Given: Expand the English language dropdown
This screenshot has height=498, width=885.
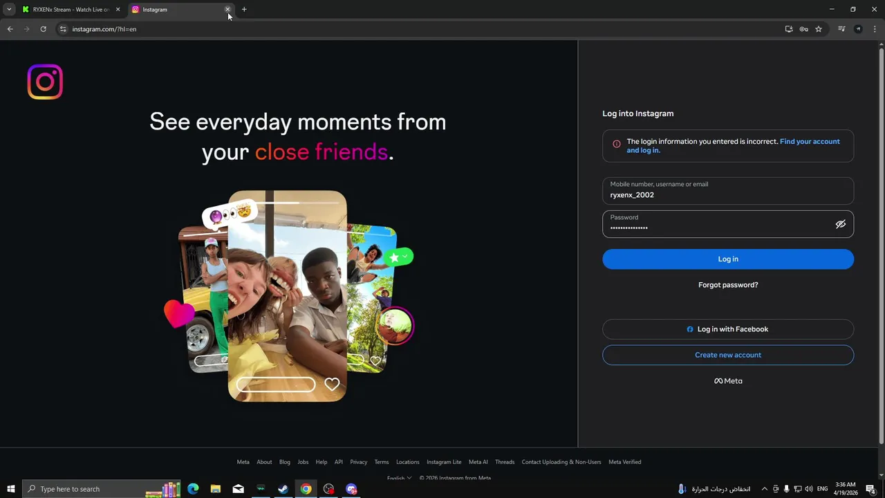Looking at the screenshot, I should [x=400, y=478].
